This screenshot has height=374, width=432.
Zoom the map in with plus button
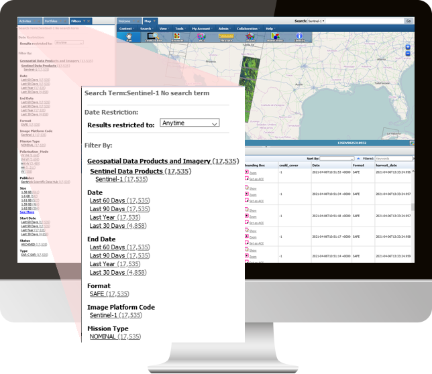(x=408, y=47)
